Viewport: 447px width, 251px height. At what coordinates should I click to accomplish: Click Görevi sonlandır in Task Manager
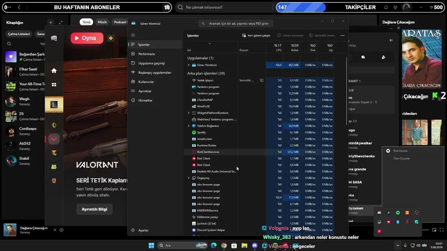point(290,36)
